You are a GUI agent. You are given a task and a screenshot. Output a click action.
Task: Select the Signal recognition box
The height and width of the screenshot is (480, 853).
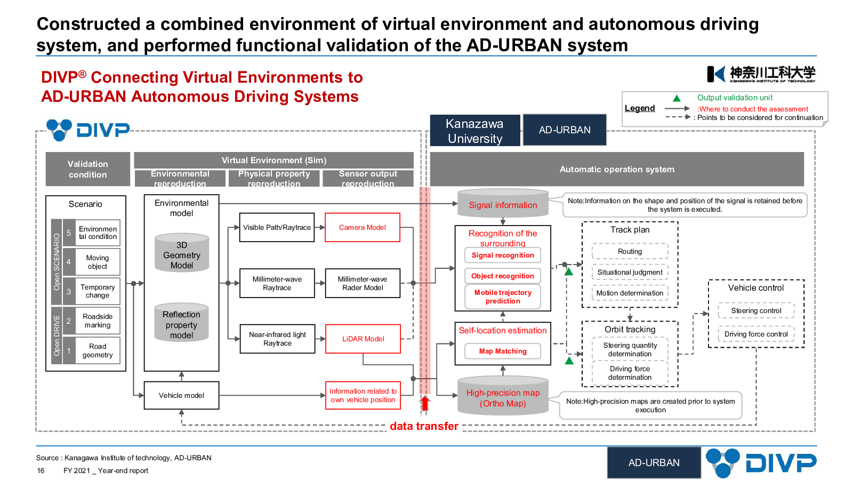(503, 255)
